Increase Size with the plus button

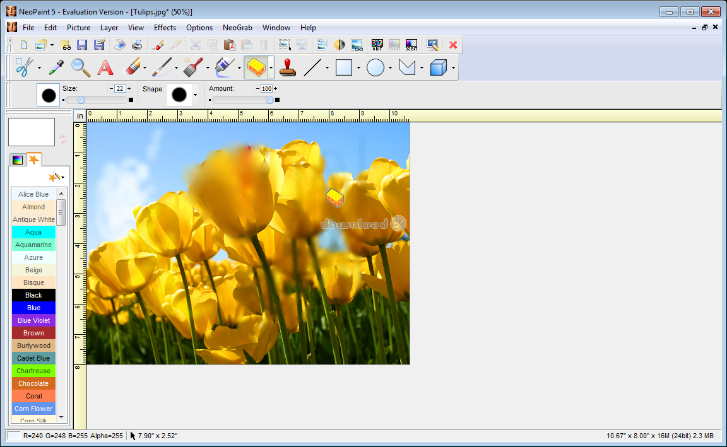tap(129, 88)
